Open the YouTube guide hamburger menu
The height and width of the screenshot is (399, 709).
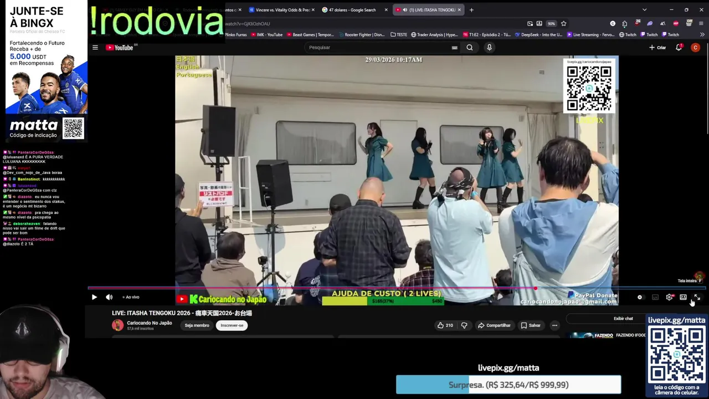95,48
